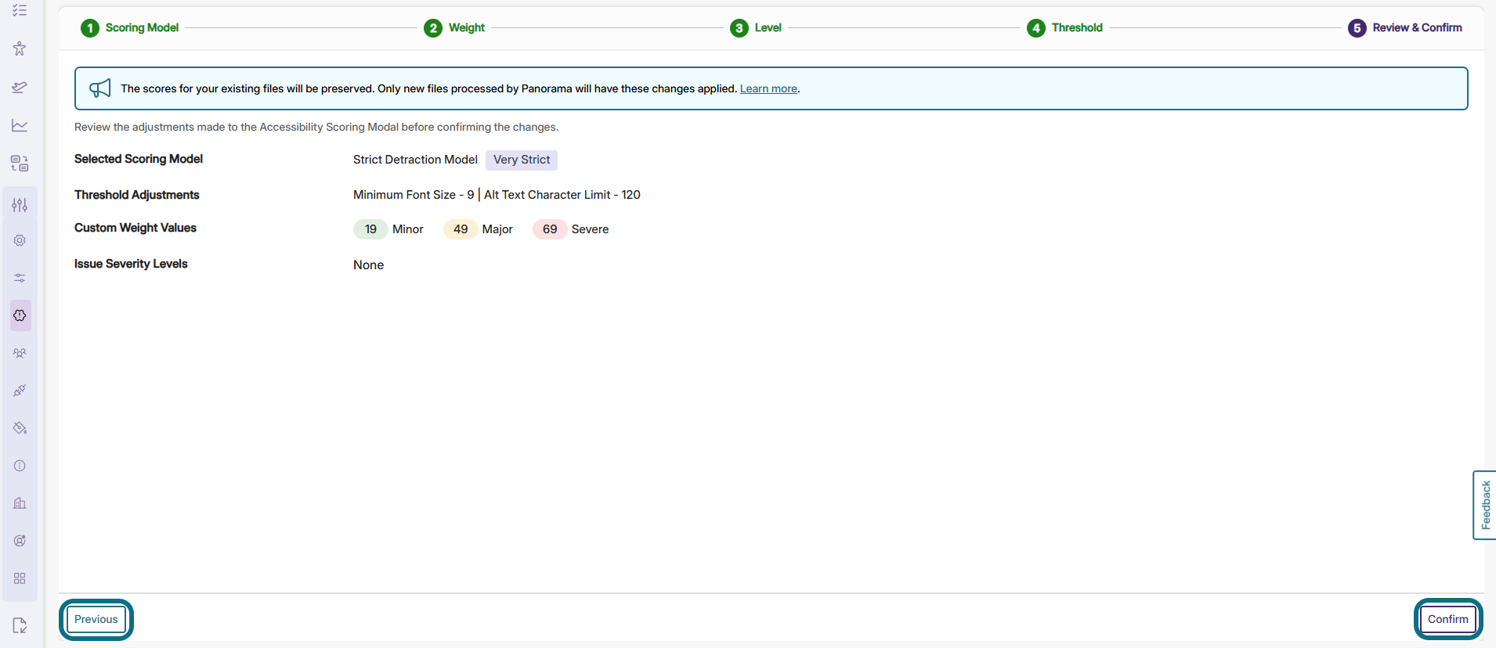The height and width of the screenshot is (648, 1496).
Task: Click 'Minimum Font Size - 9' value
Action: pyautogui.click(x=414, y=195)
